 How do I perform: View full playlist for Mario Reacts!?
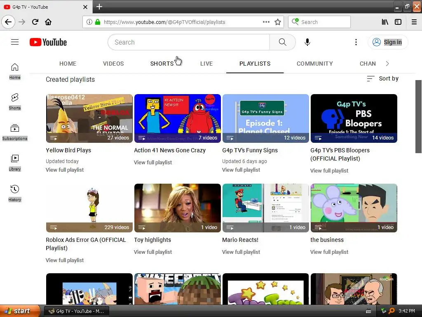coord(241,252)
